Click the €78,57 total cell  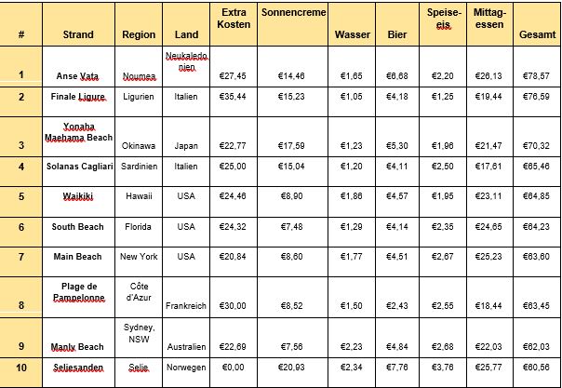pyautogui.click(x=537, y=67)
